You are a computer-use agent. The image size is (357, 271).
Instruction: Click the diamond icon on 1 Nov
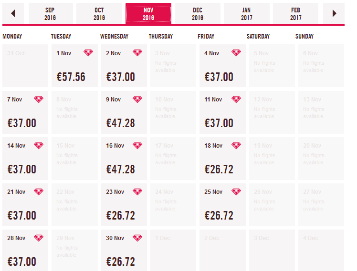pyautogui.click(x=88, y=53)
